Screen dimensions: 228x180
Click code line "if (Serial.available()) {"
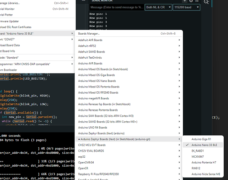[x=21, y=113]
